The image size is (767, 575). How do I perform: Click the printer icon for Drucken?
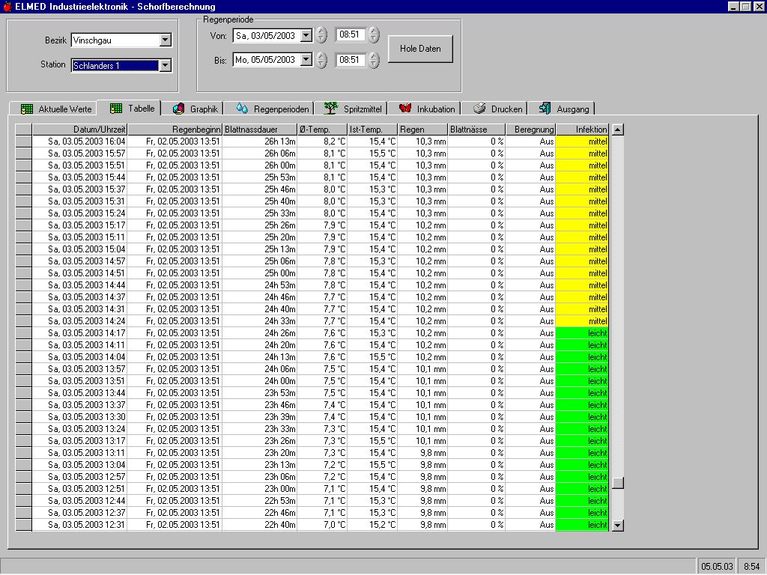tap(479, 109)
